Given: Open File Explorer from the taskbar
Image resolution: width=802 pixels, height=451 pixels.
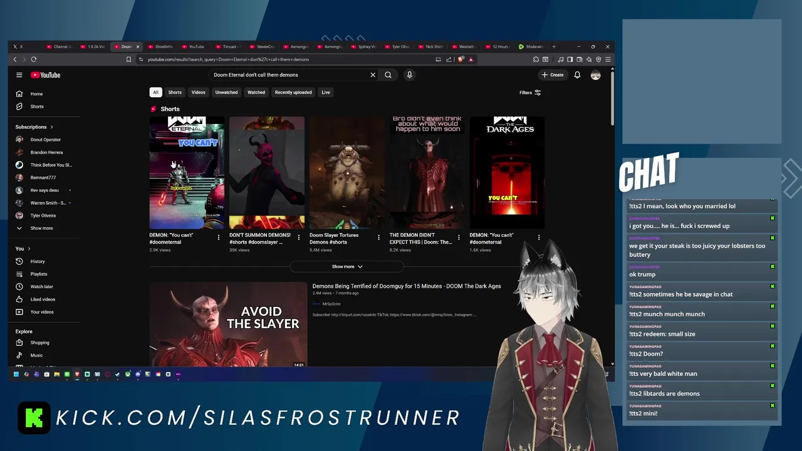Looking at the screenshot, I should [56, 374].
